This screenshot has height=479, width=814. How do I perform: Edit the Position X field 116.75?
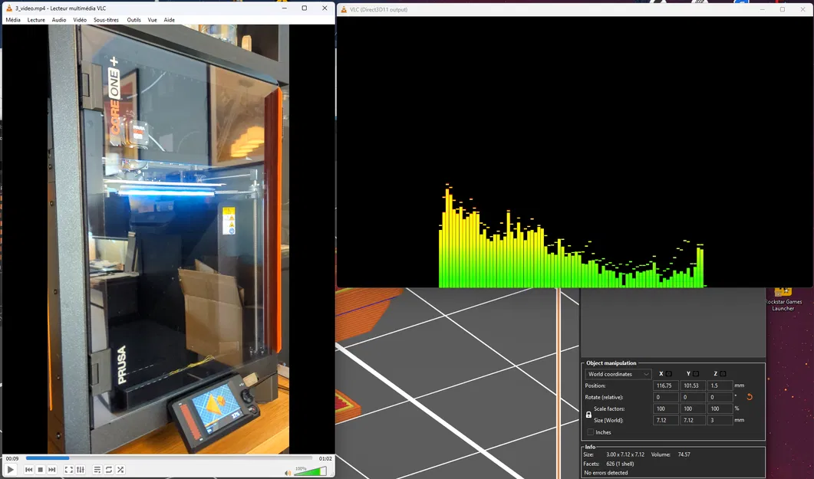click(x=665, y=385)
